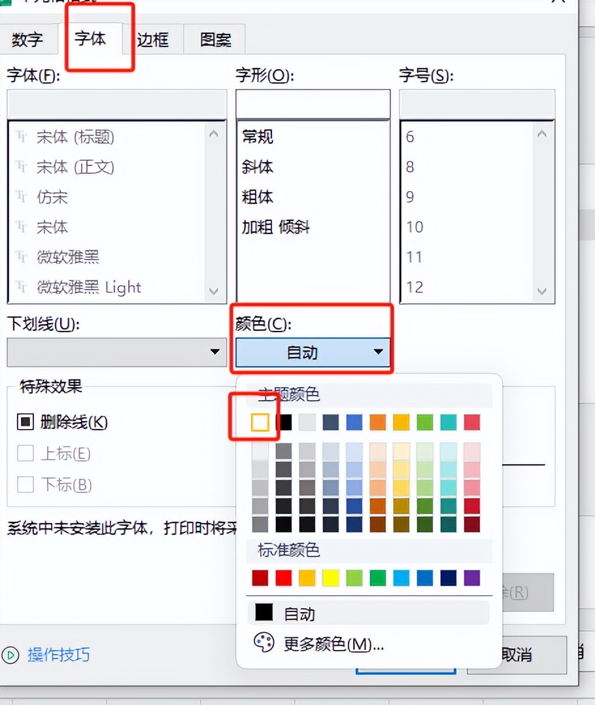The height and width of the screenshot is (705, 595).
Task: Pick white theme color swatch
Action: click(x=260, y=422)
